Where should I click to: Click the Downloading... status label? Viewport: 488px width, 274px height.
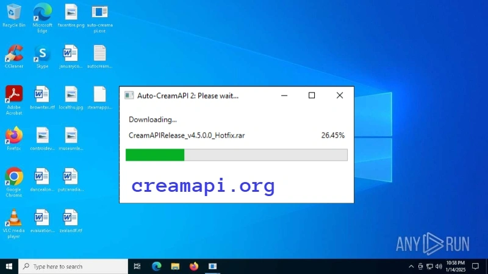tap(152, 119)
